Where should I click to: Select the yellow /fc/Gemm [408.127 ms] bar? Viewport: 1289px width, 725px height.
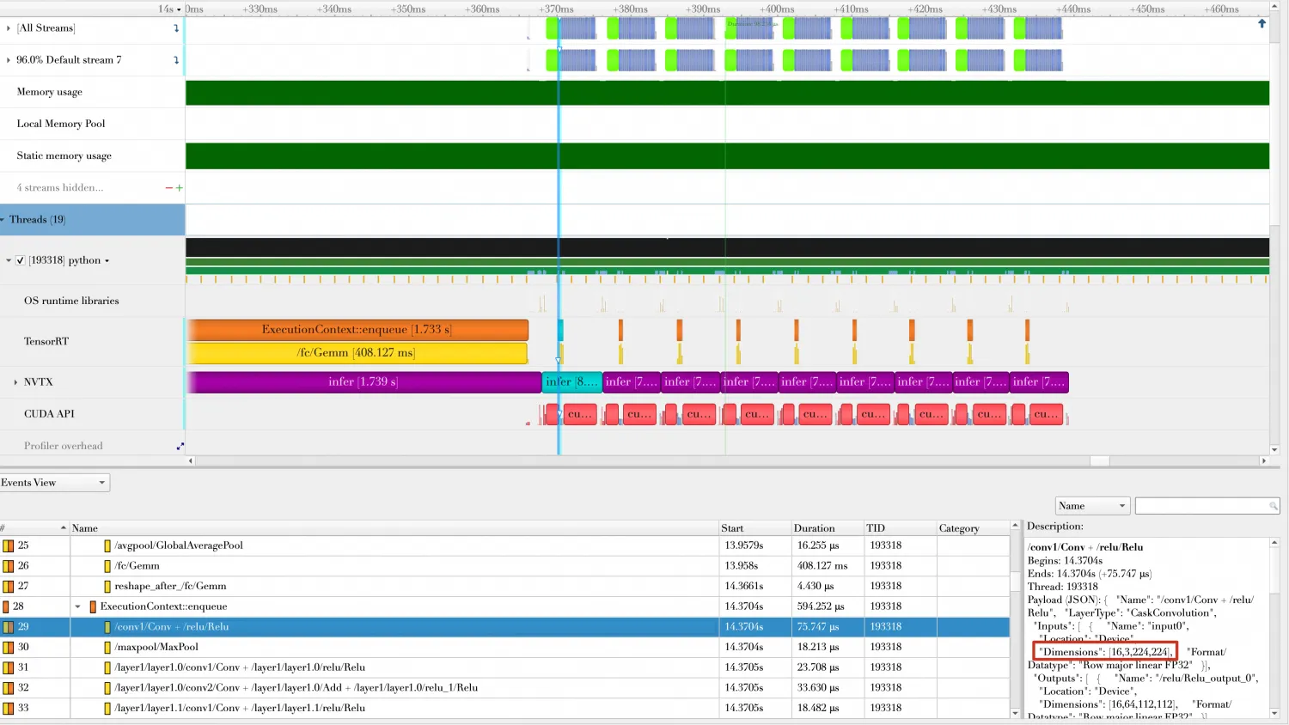pos(357,353)
